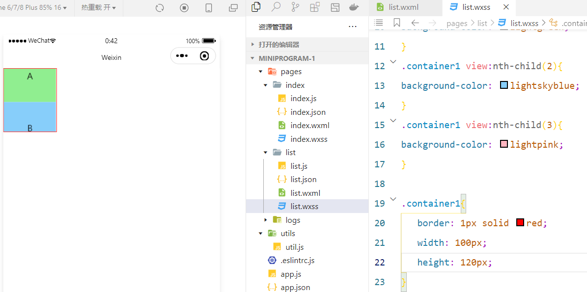The height and width of the screenshot is (292, 587).
Task: Expand the Open Editors section
Action: pos(253,45)
